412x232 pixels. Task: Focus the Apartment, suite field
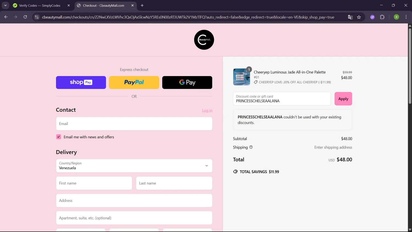[x=134, y=218]
